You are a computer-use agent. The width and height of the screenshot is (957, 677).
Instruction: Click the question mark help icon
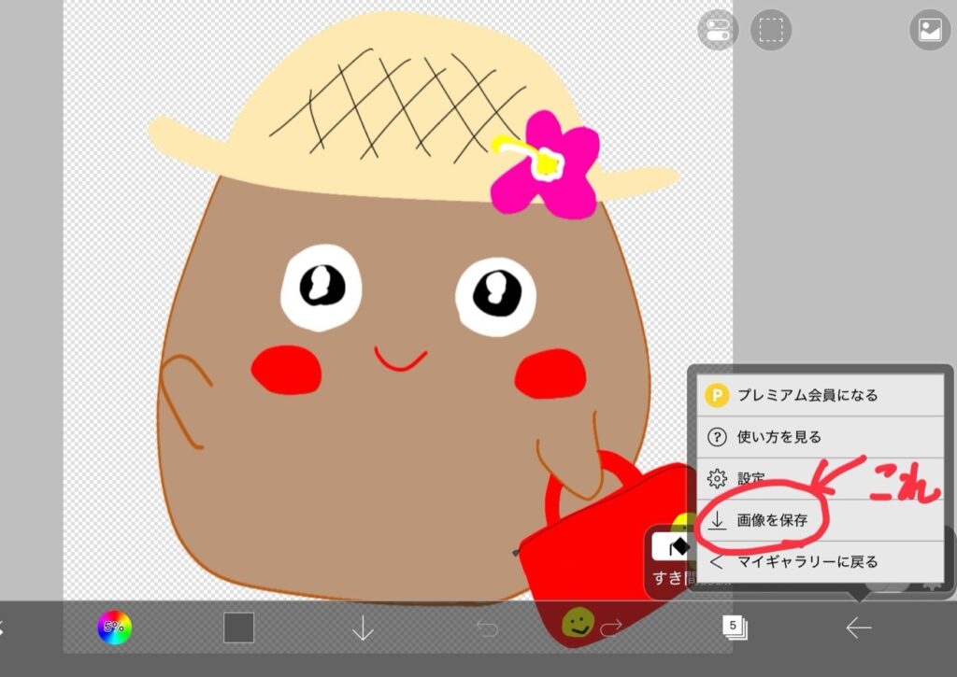pyautogui.click(x=717, y=437)
